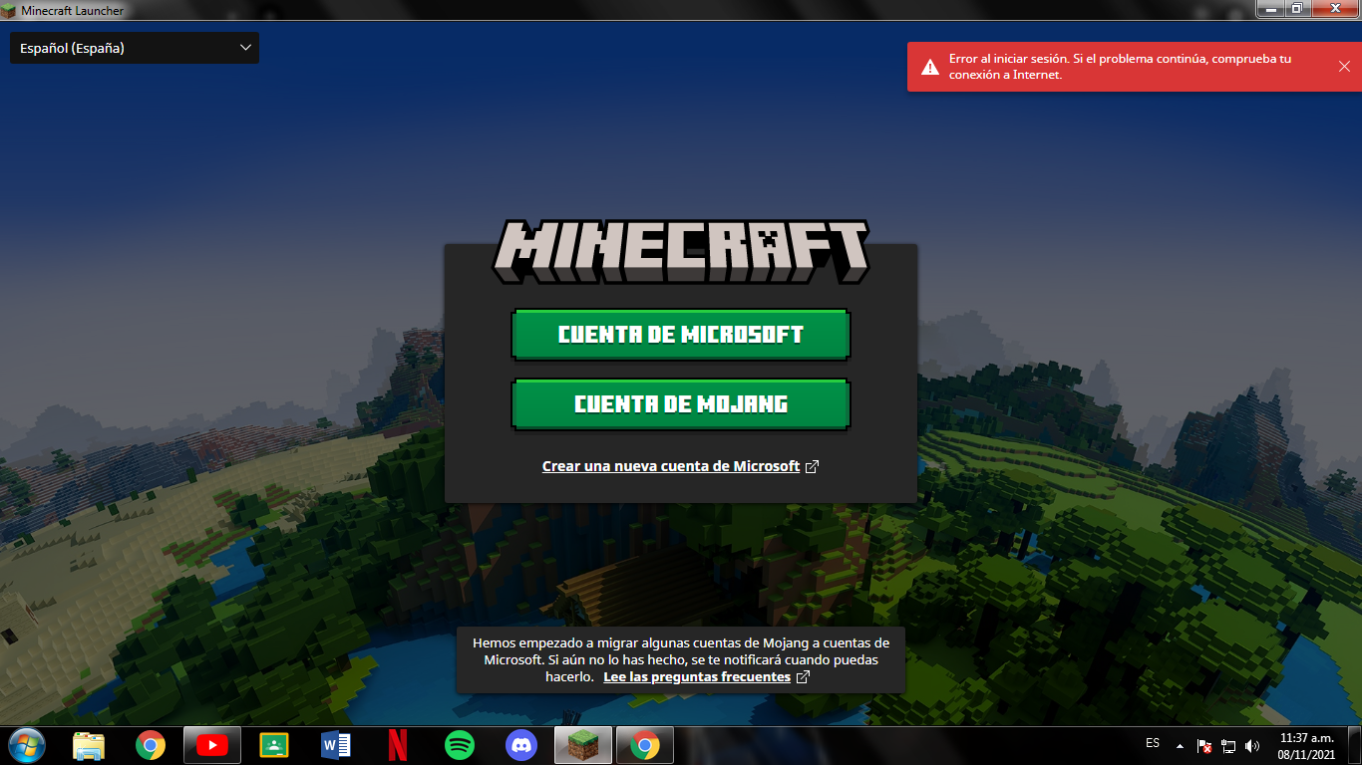Open Google Classroom from the taskbar

[274, 745]
